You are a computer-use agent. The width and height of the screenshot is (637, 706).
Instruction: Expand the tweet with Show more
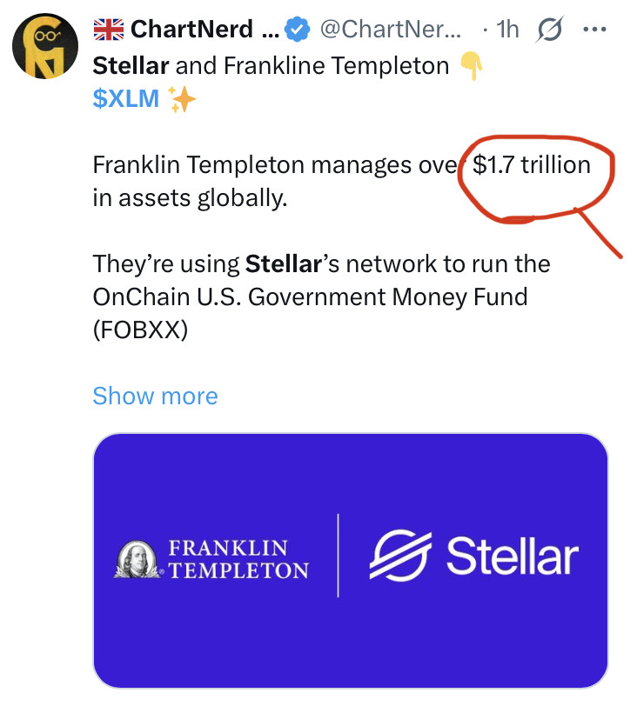(155, 396)
